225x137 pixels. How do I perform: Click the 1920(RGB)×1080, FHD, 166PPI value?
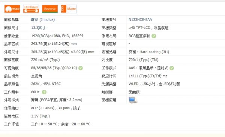point(57,36)
